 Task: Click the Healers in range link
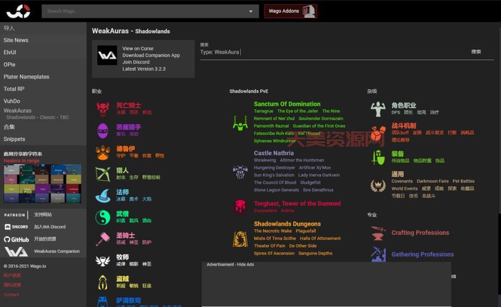(x=22, y=161)
